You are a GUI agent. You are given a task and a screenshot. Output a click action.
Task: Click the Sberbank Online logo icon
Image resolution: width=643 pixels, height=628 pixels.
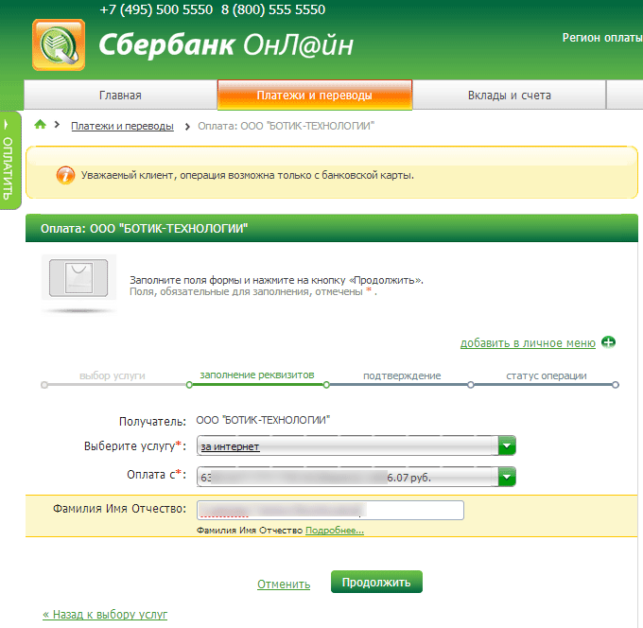(x=59, y=44)
